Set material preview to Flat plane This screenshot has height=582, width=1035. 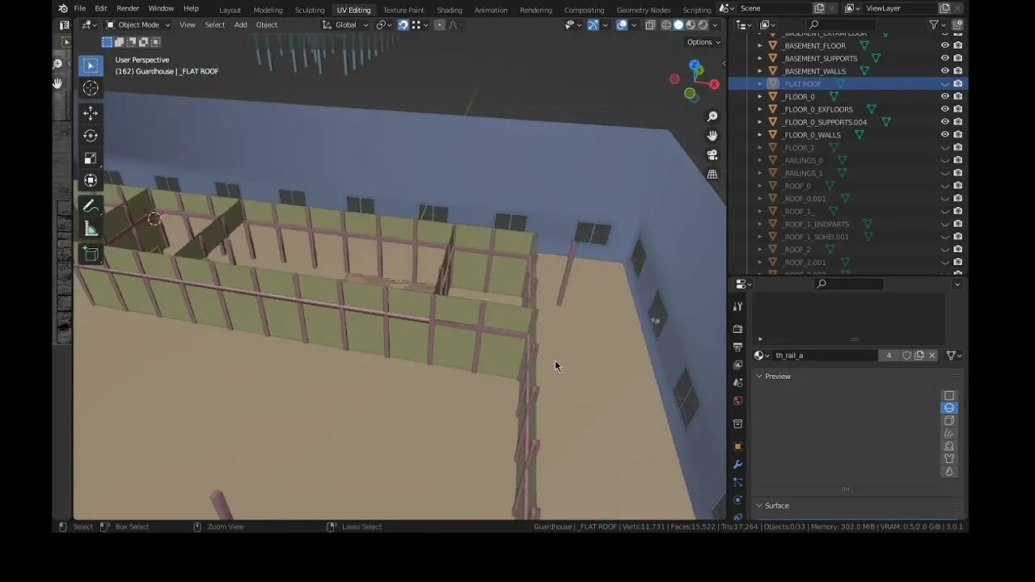tap(949, 396)
